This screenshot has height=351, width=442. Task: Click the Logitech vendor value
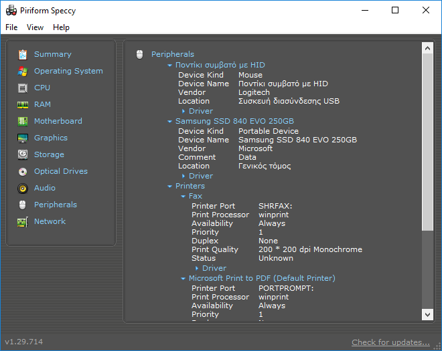254,93
